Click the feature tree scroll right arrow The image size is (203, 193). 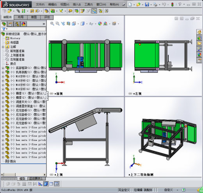click(x=45, y=175)
